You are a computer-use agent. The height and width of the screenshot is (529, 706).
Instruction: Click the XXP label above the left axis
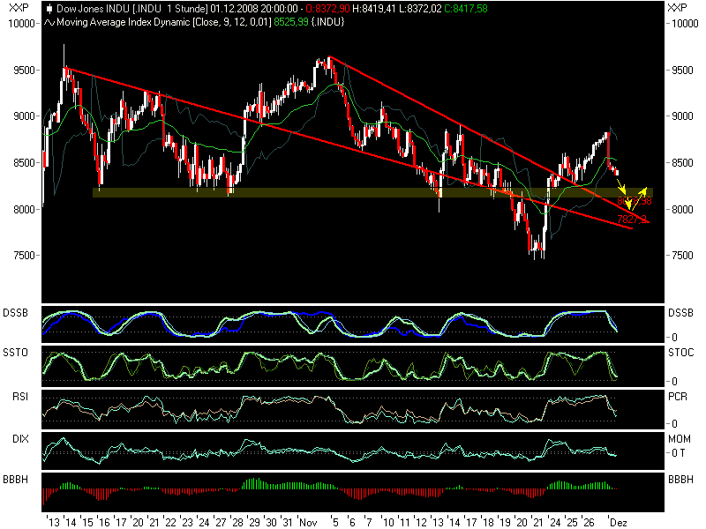click(x=19, y=8)
